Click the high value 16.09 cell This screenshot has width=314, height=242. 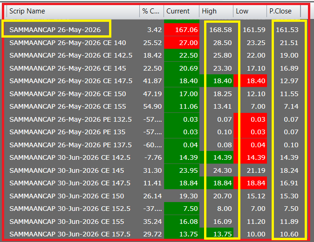[x=217, y=222]
